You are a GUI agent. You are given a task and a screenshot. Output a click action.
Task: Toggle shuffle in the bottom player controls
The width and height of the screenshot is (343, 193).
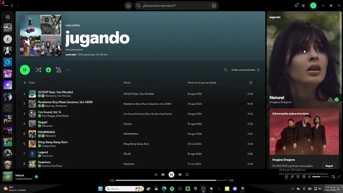pos(156,175)
